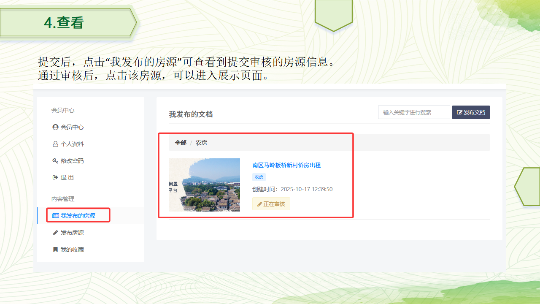
Task: Click the listing's aerial village thumbnail
Action: tap(204, 185)
